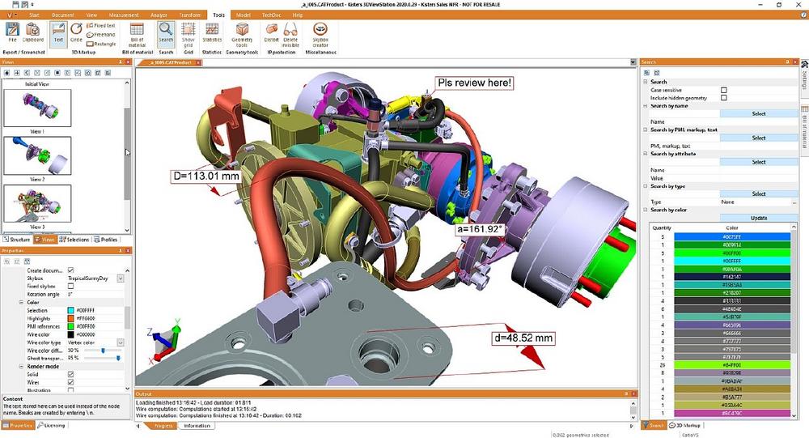Click the third Properties panel toolbar icon
The height and width of the screenshot is (438, 809).
coord(27,262)
